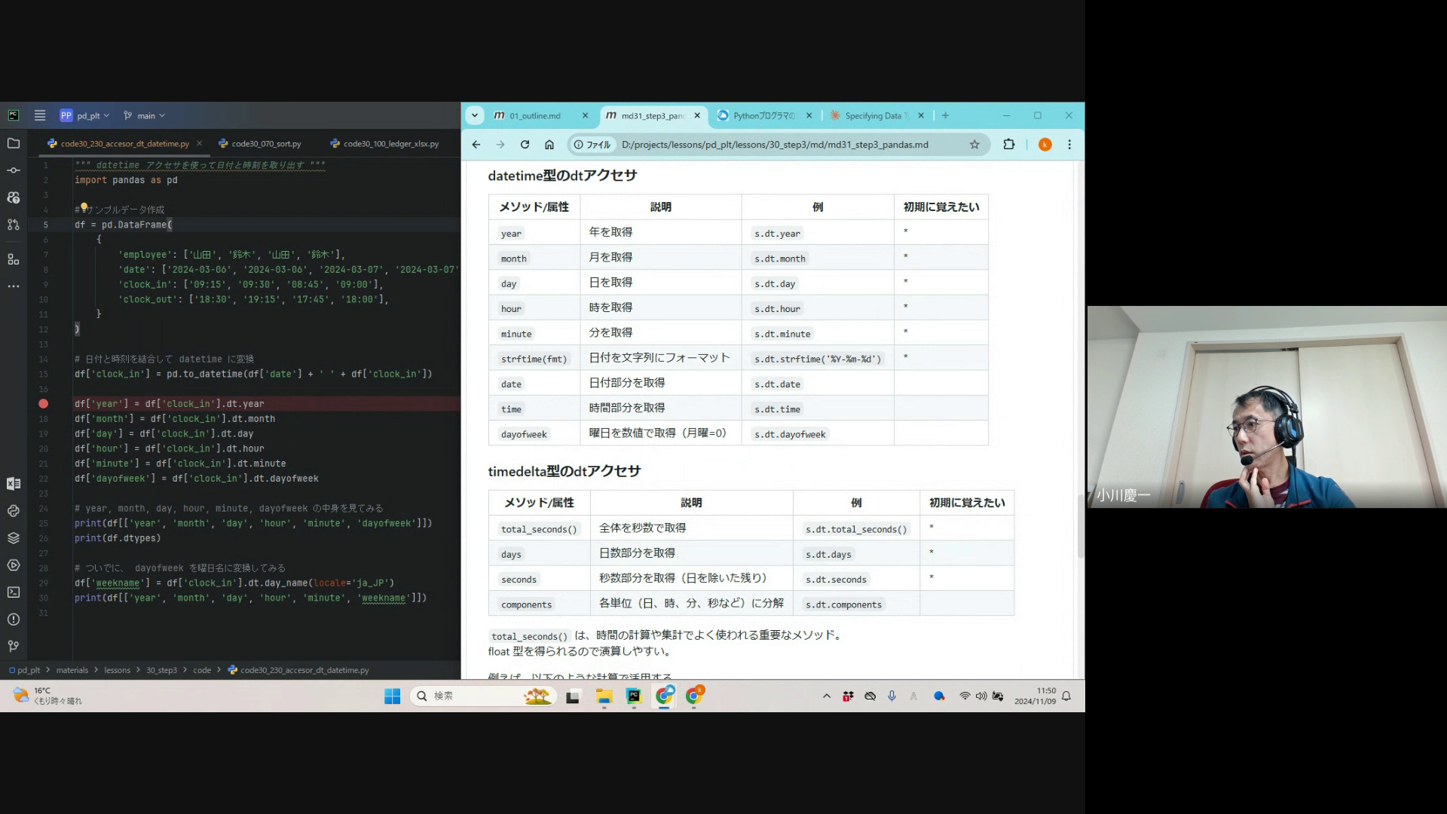
Task: Toggle the microphone icon in system tray
Action: pos(892,696)
